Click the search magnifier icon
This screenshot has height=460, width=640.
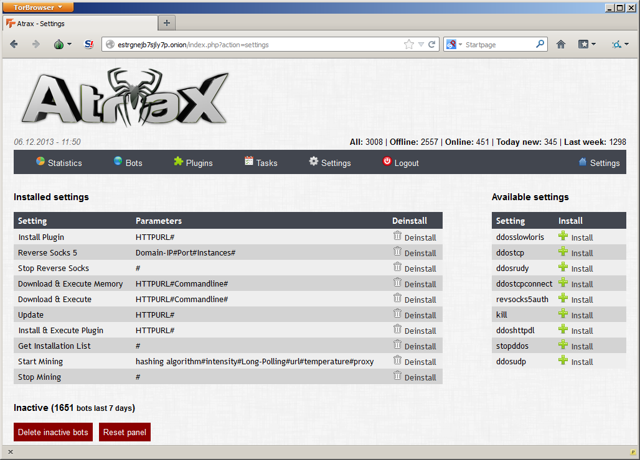[x=540, y=44]
